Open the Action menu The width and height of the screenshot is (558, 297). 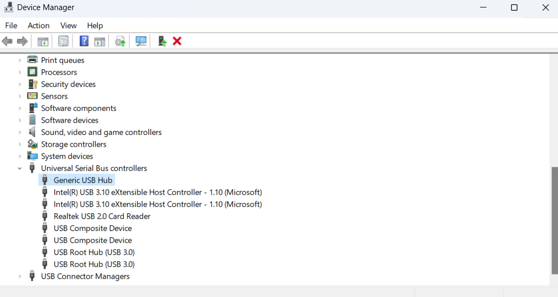click(x=38, y=26)
